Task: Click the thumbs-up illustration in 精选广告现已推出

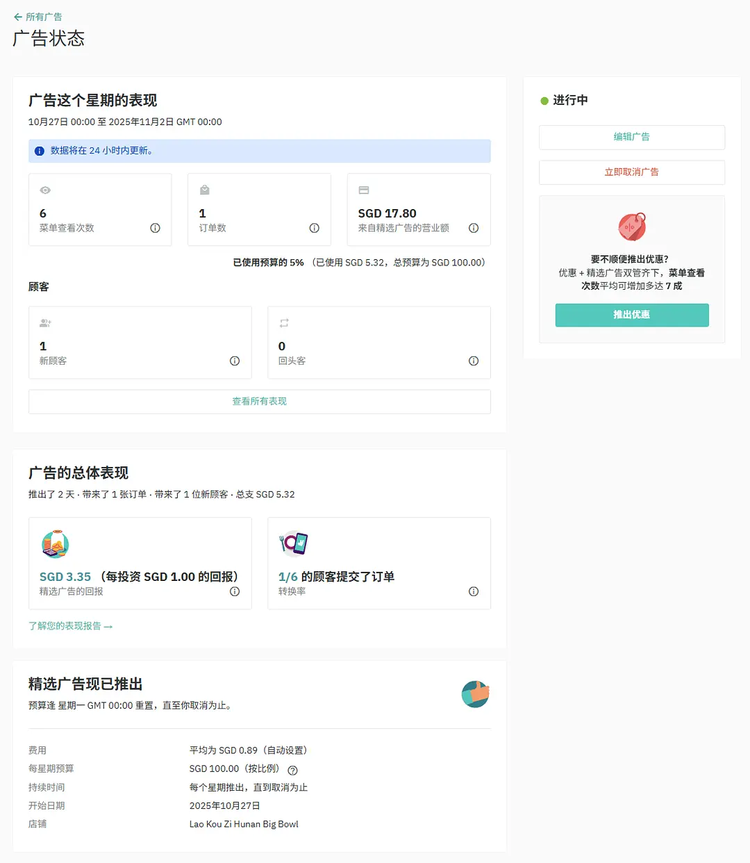Action: point(476,694)
